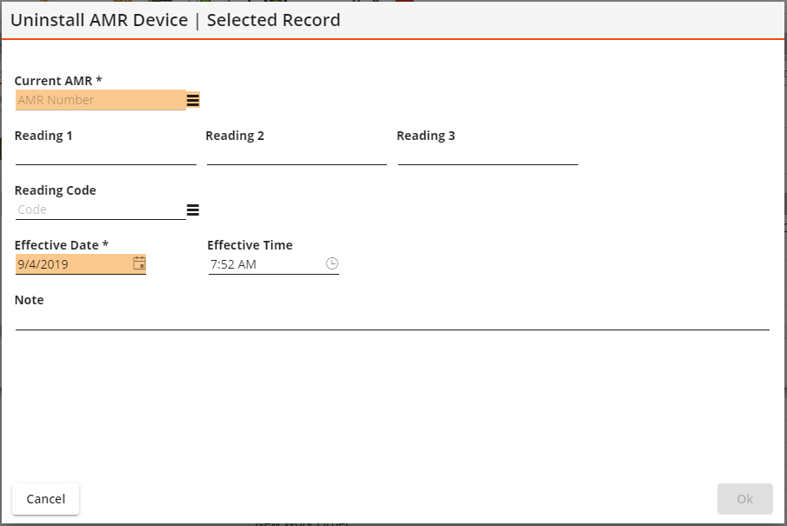Image resolution: width=787 pixels, height=526 pixels.
Task: Open the AMR Number lookup list icon
Action: [193, 100]
